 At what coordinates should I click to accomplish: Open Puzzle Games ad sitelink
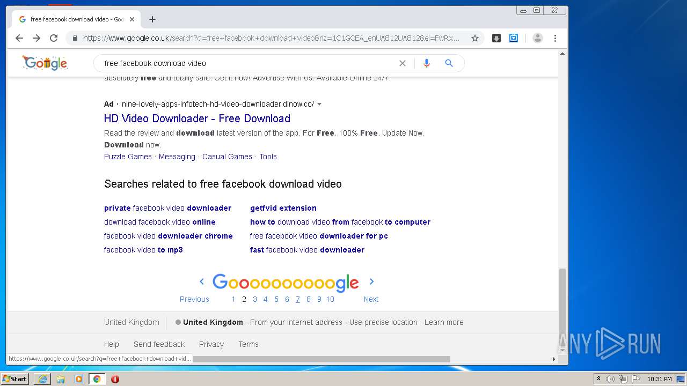click(x=128, y=157)
